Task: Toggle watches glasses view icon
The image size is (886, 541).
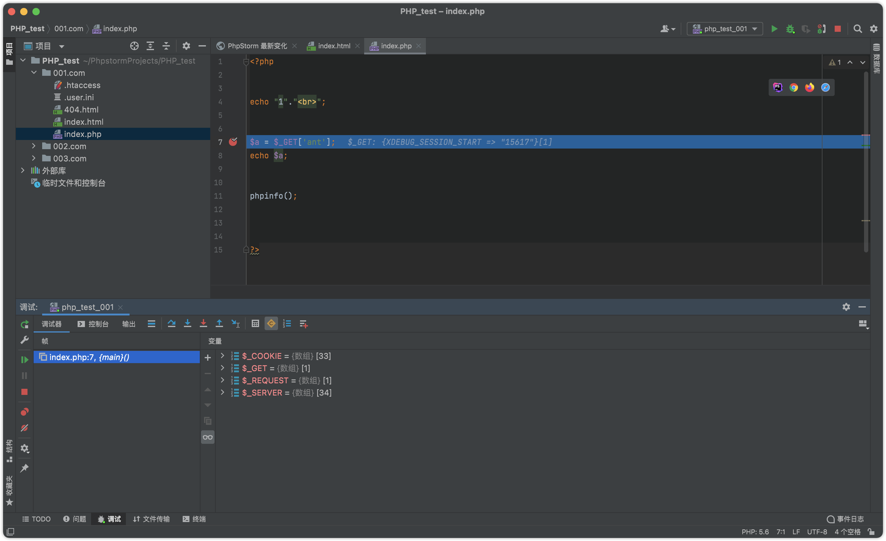Action: pyautogui.click(x=207, y=437)
